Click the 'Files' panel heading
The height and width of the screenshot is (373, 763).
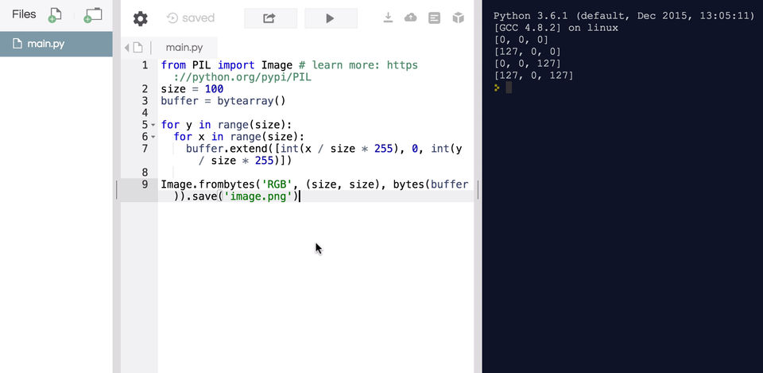click(x=24, y=14)
